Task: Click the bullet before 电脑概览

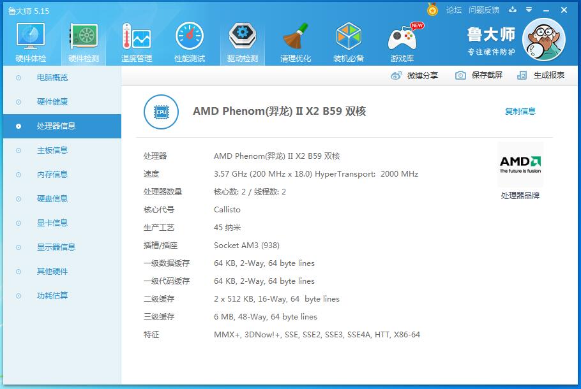Action: tap(19, 78)
